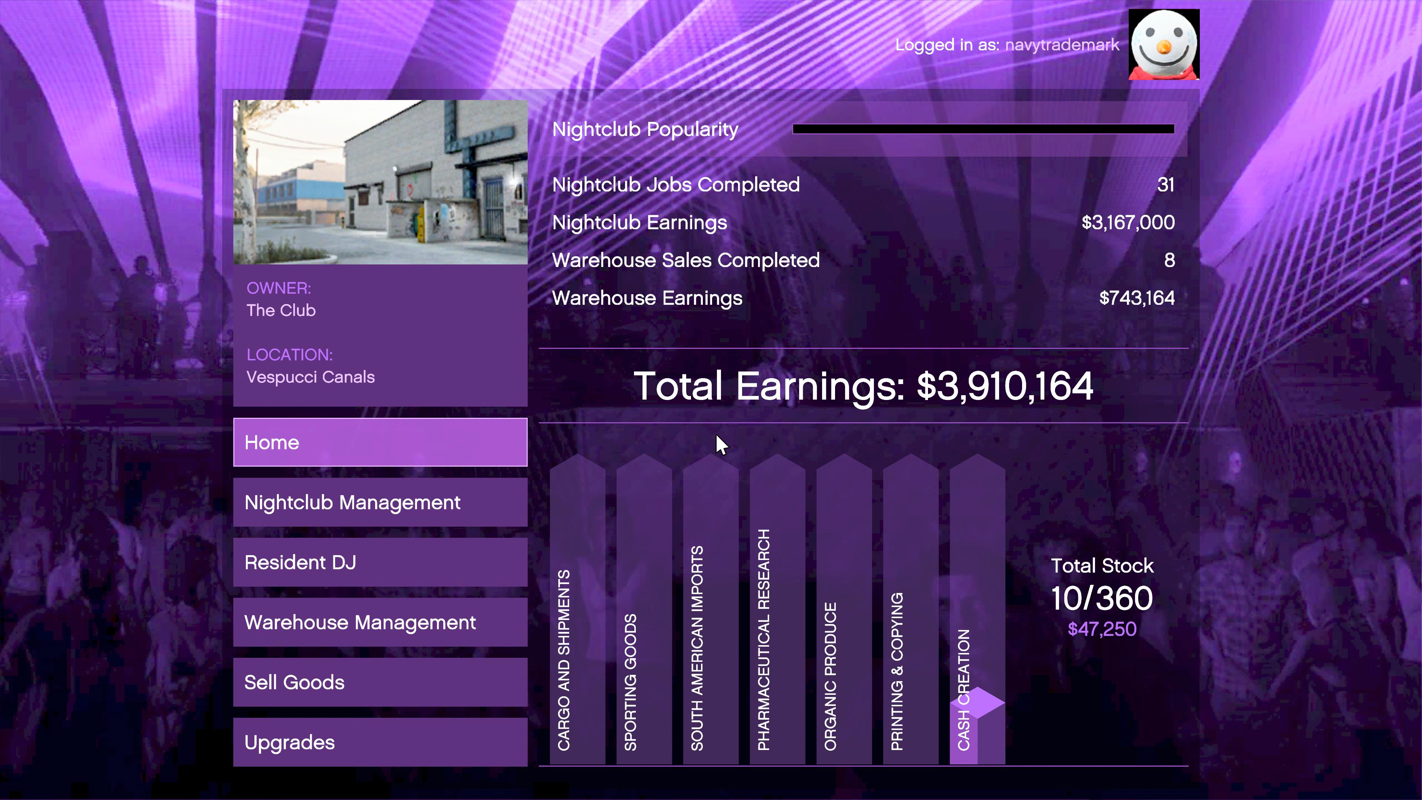Open the Home menu section

[380, 442]
